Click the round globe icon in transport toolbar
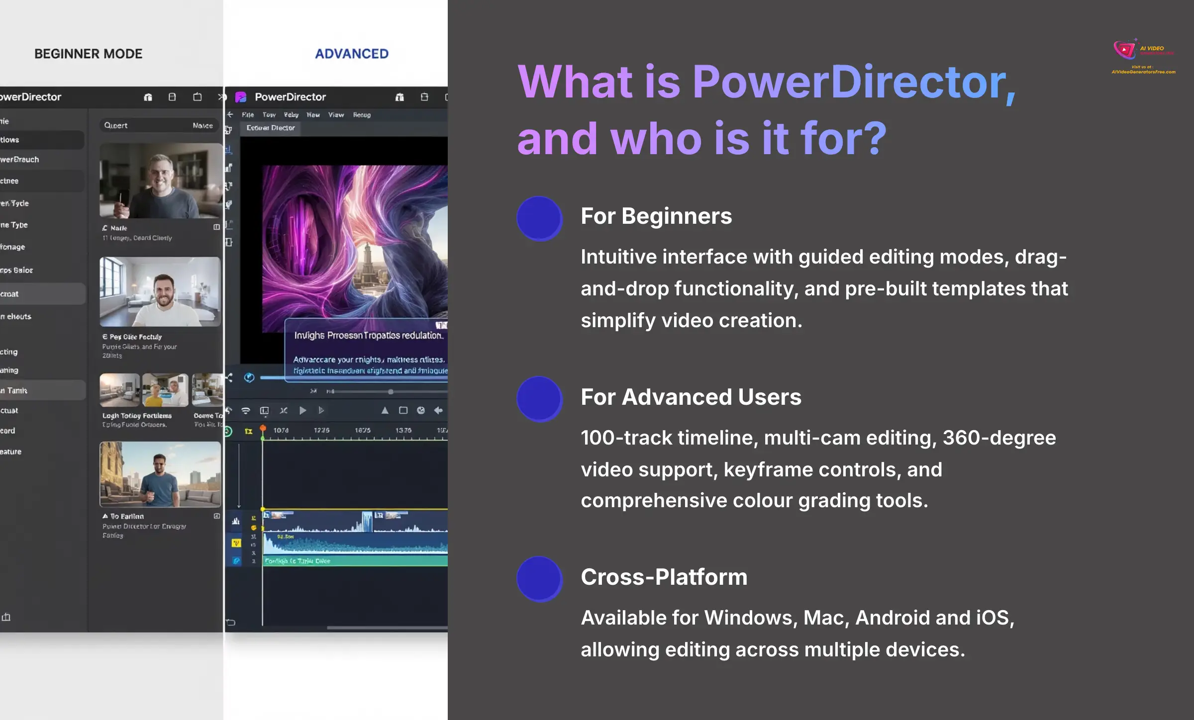 (421, 411)
